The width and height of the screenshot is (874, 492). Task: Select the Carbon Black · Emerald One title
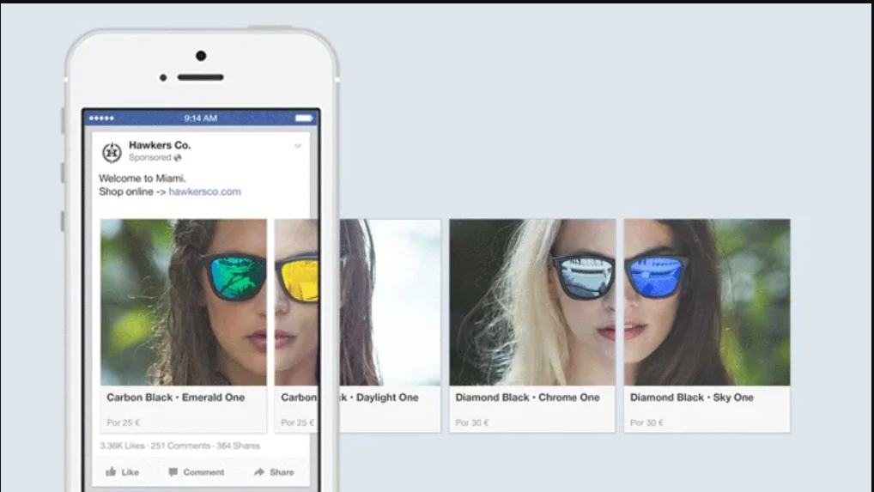pos(176,398)
